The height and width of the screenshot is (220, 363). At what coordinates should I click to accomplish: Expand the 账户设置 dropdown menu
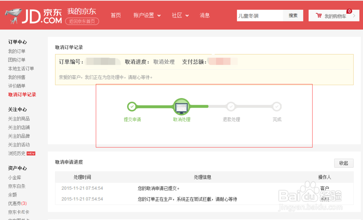coord(147,15)
